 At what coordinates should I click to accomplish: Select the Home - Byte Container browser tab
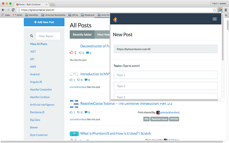point(31,4)
